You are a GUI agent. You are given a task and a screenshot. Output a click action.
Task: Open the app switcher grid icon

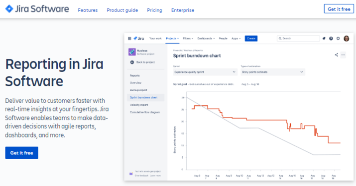(x=129, y=39)
